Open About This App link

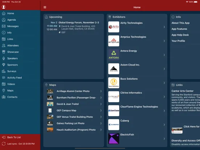pyautogui.click(x=180, y=23)
